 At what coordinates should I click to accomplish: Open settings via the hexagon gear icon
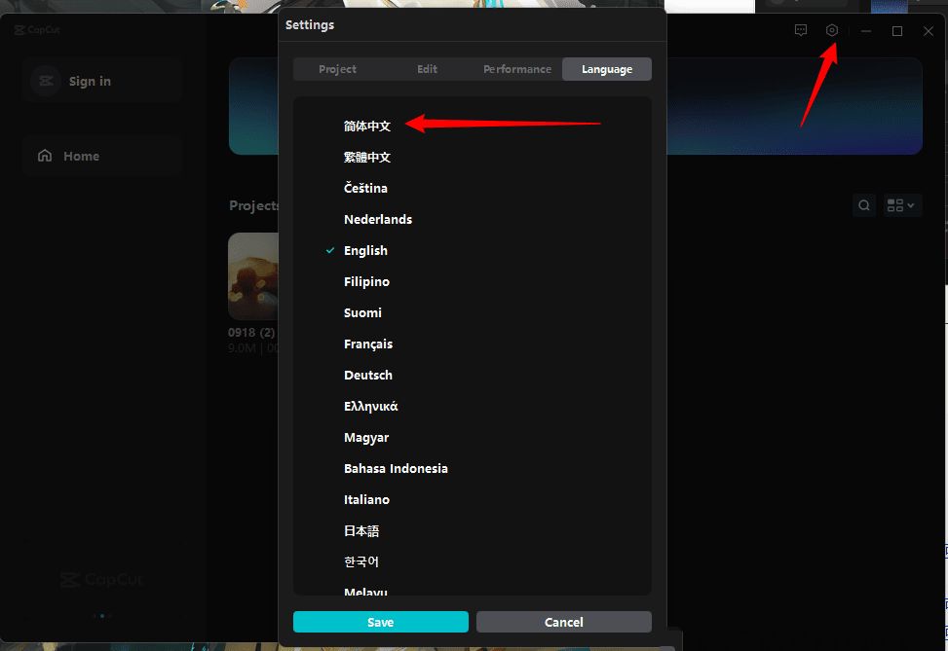[831, 31]
